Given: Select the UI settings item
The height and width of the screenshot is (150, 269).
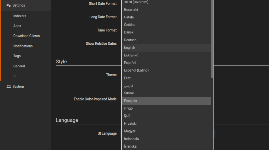Looking at the screenshot, I should click(15, 76).
